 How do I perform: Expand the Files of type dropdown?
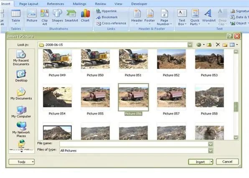[x=211, y=150]
